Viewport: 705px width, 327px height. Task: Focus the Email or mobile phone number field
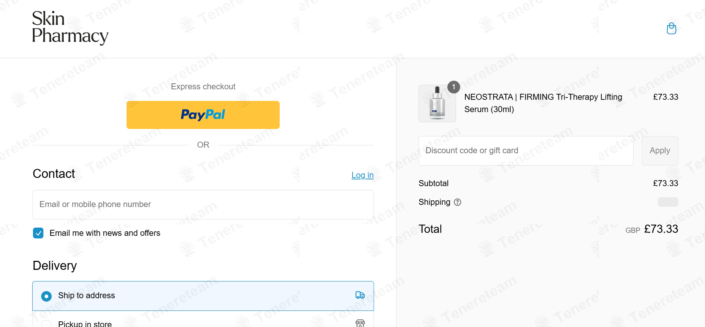203,204
